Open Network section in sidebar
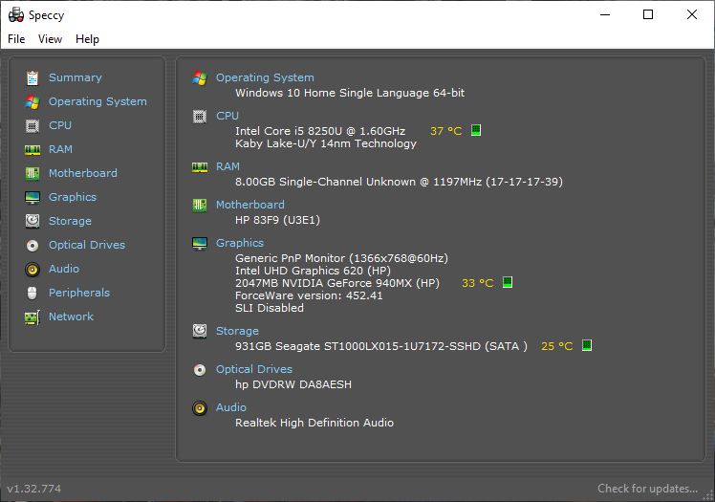Screen dimensions: 715x502 [71, 316]
